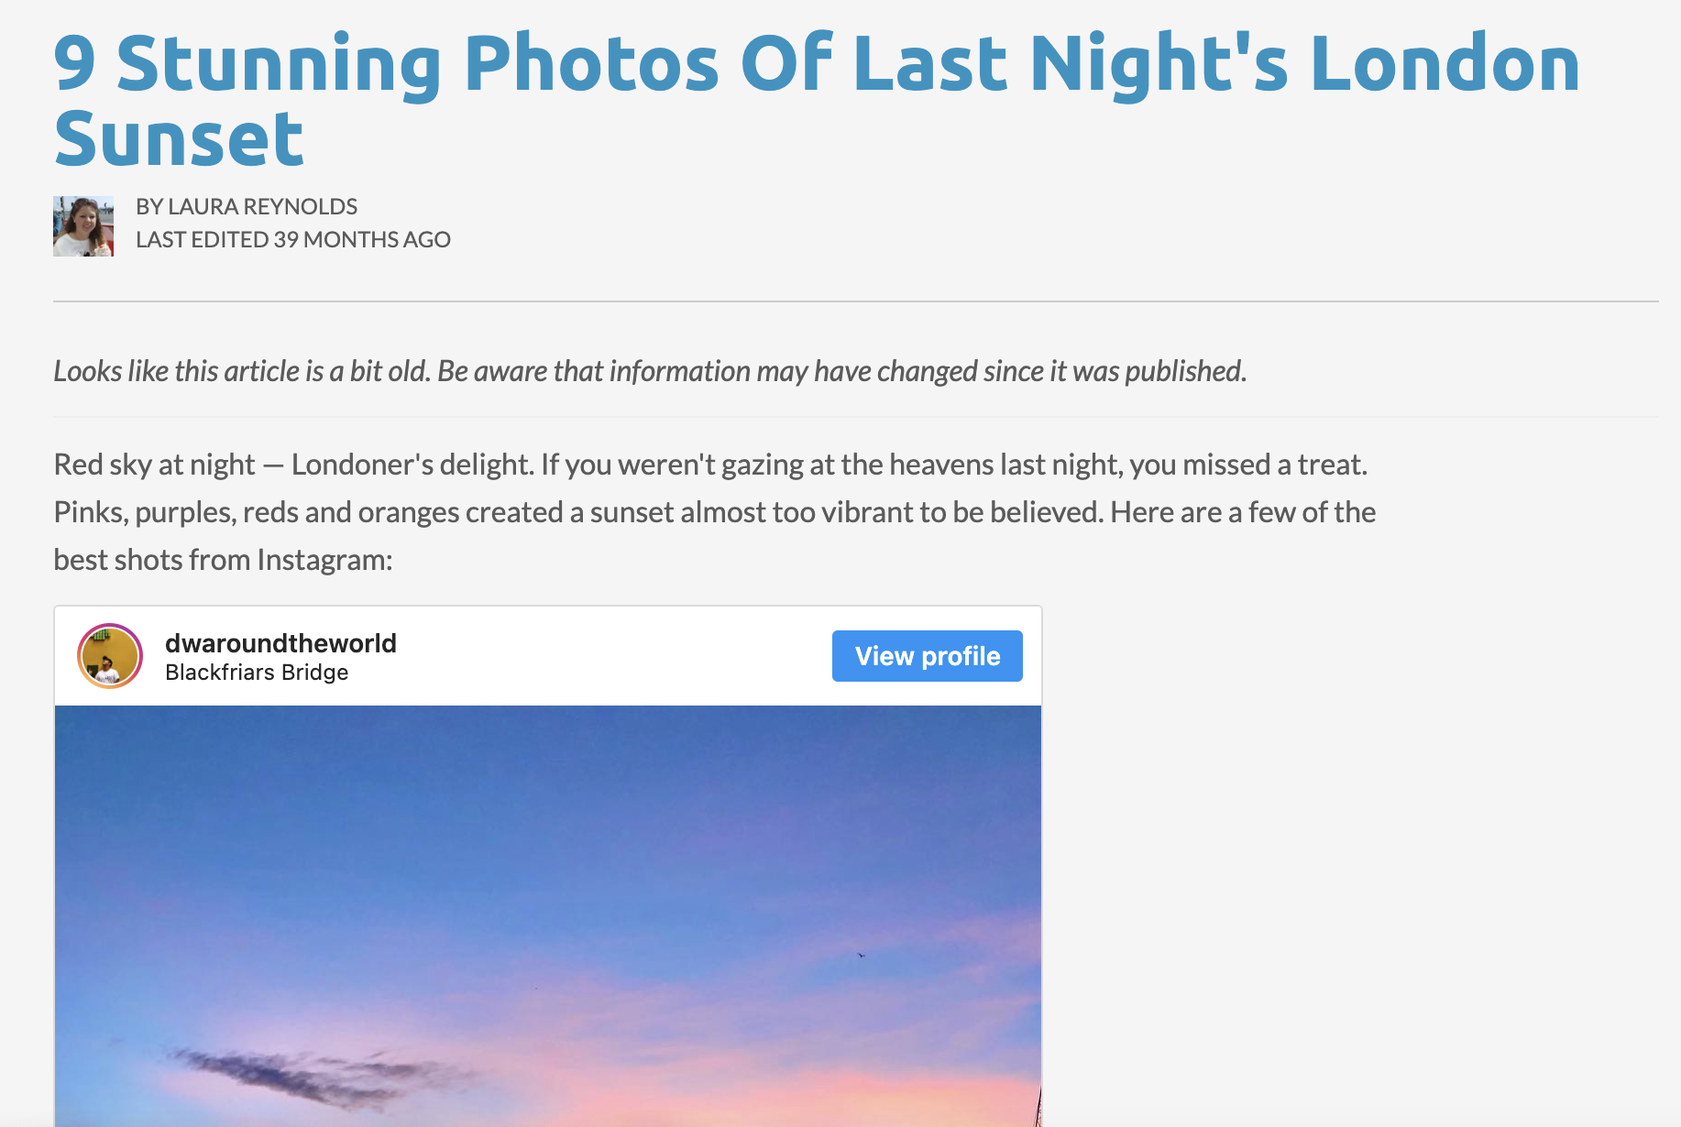Click the 'Pinks, purples, reds and oranges' sentence

click(x=577, y=512)
